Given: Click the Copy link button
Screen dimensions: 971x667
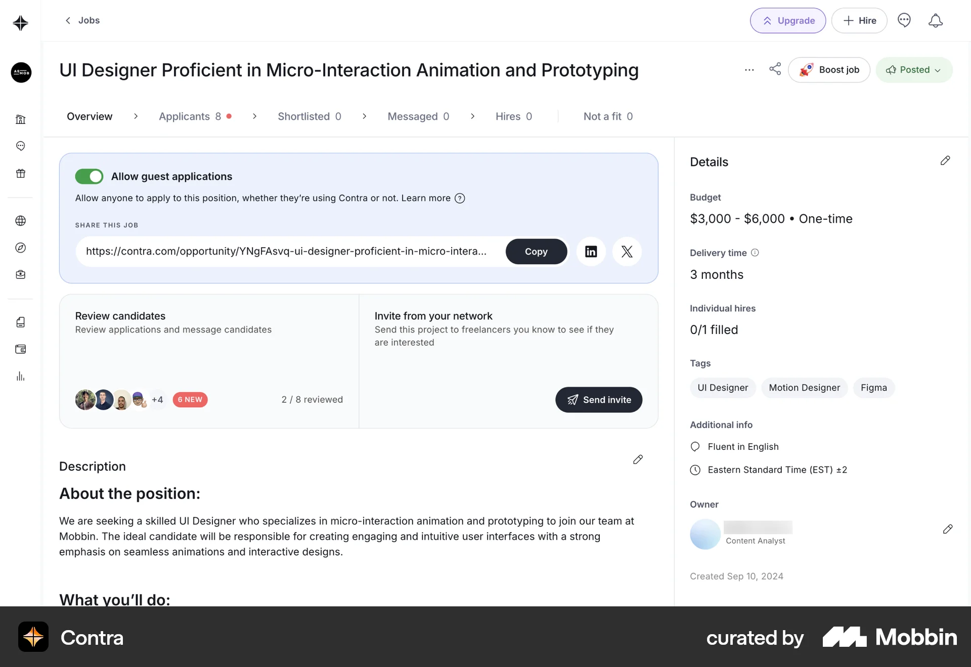Looking at the screenshot, I should tap(536, 252).
